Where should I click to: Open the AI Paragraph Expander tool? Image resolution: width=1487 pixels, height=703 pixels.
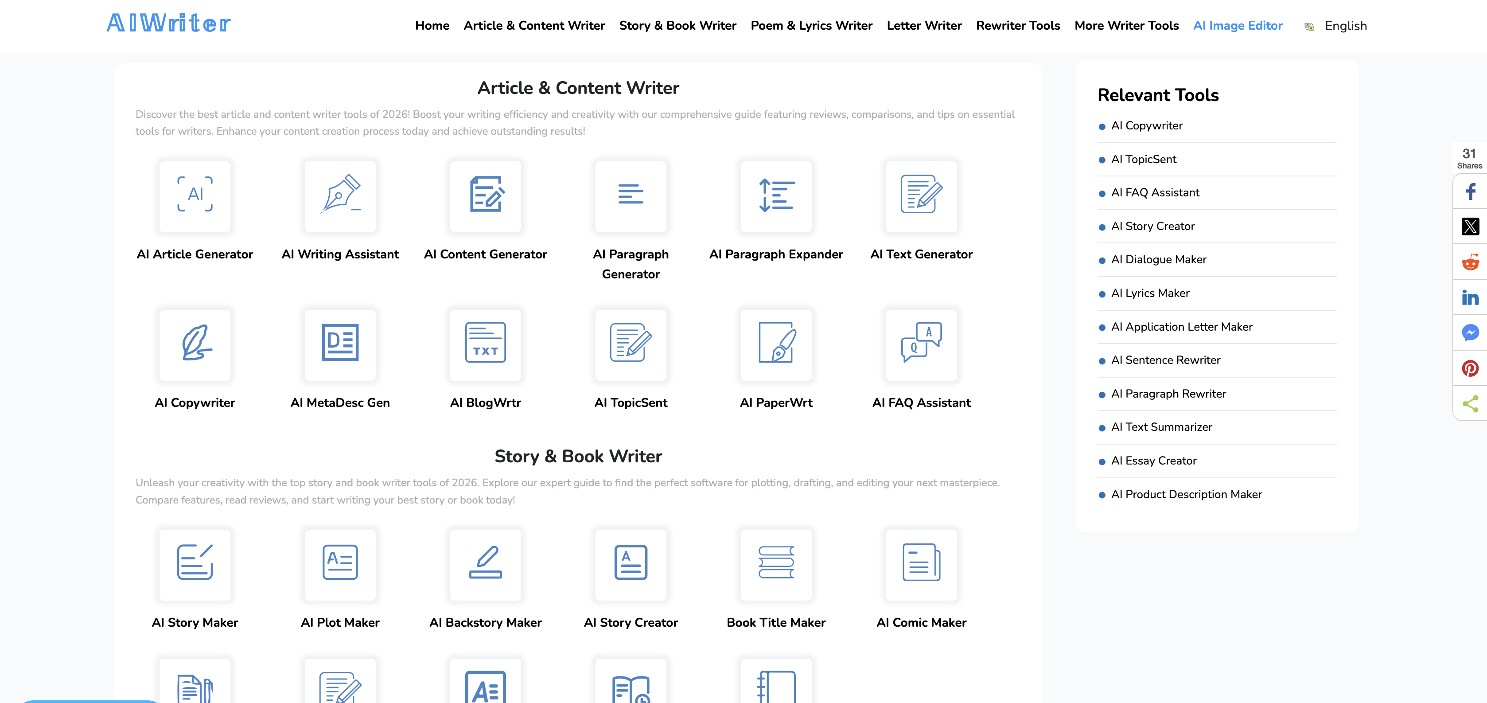[776, 196]
